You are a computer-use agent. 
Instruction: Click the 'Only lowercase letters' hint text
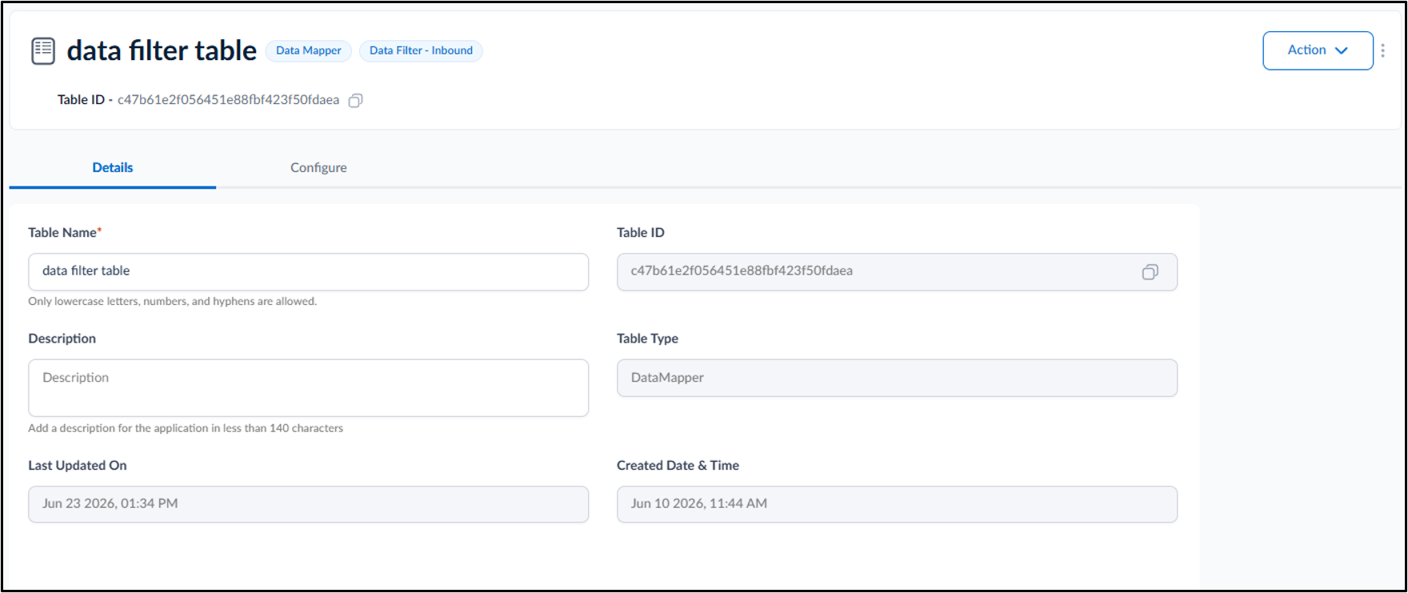(172, 302)
